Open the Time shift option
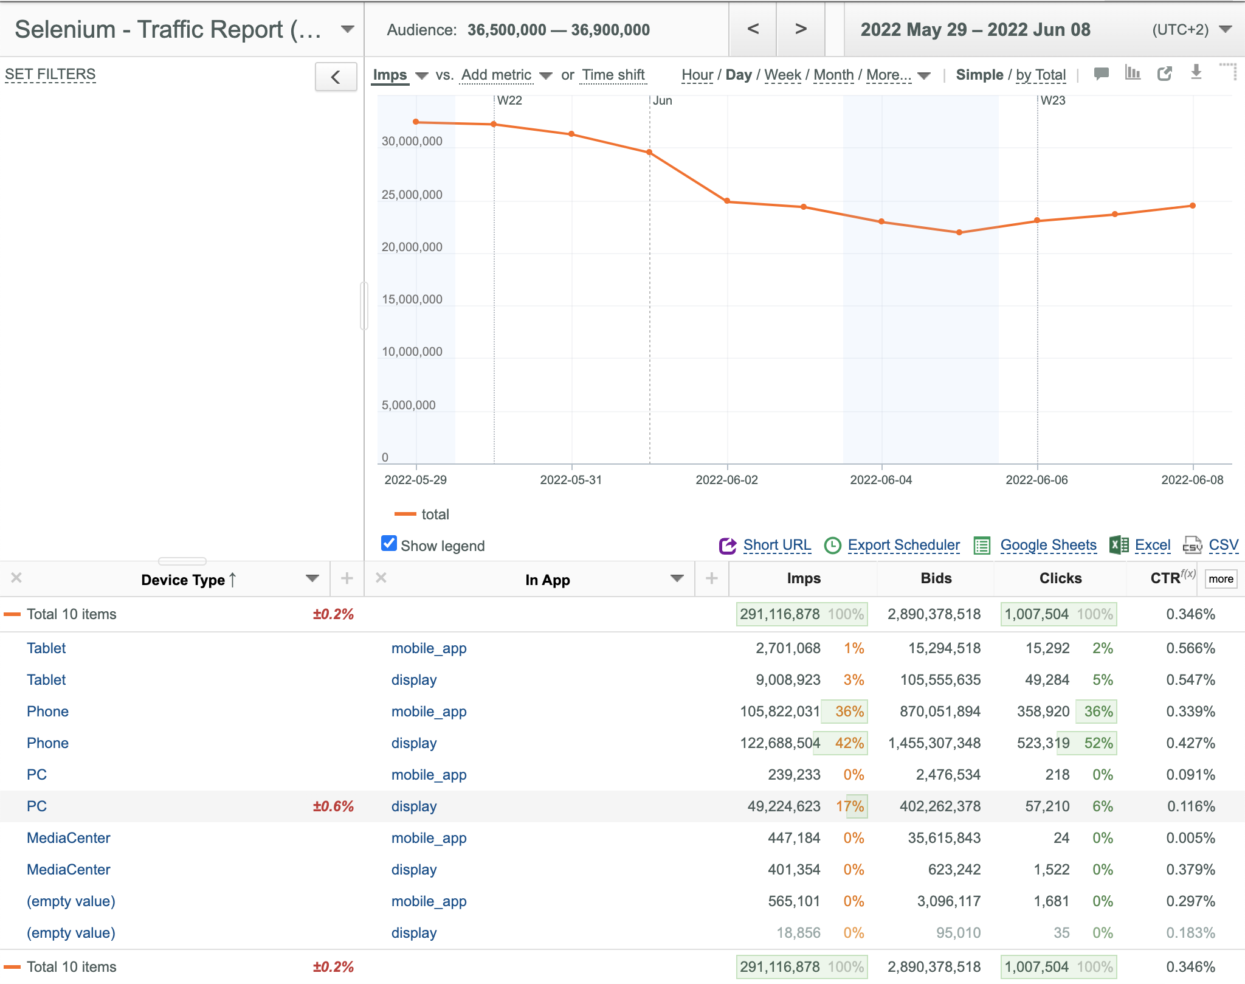Image resolution: width=1245 pixels, height=984 pixels. 613,75
